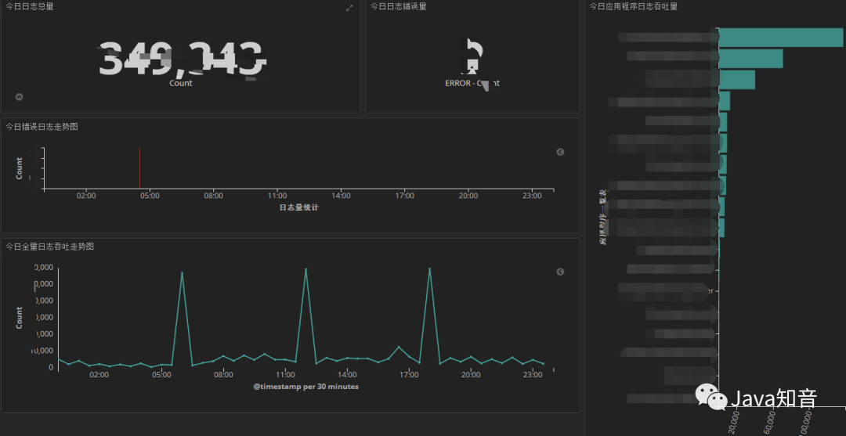846x436 pixels.
Task: Click the Count y-axis label of the error trend chart
Action: pos(20,168)
